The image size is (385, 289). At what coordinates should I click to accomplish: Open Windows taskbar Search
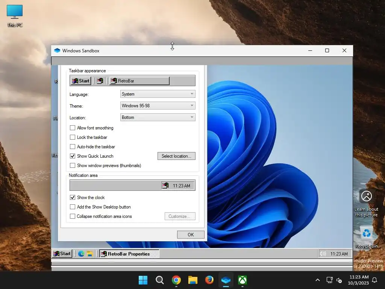click(159, 280)
